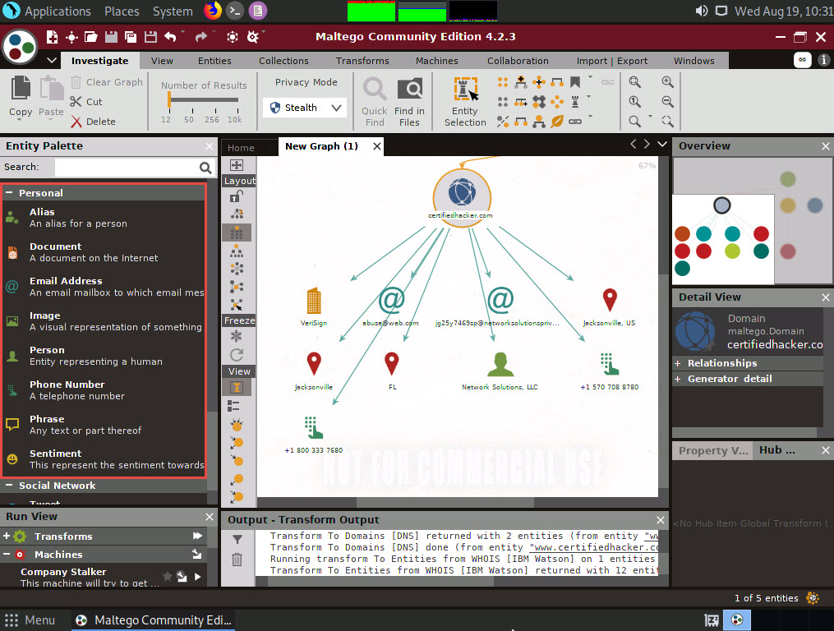Click the Zoom In magnifier
Screen dimensions: 834x631
pyautogui.click(x=667, y=82)
